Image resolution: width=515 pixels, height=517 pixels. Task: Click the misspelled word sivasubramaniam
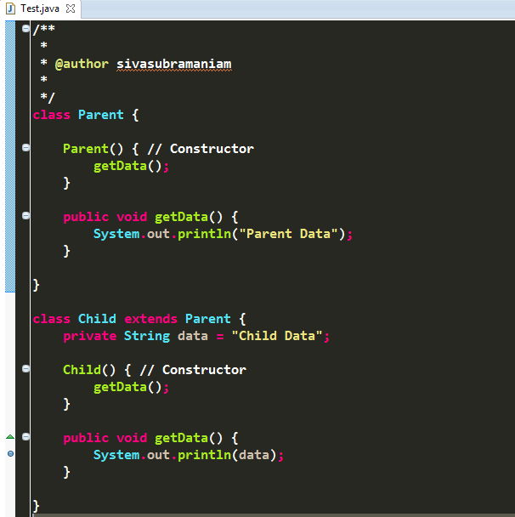coord(173,64)
